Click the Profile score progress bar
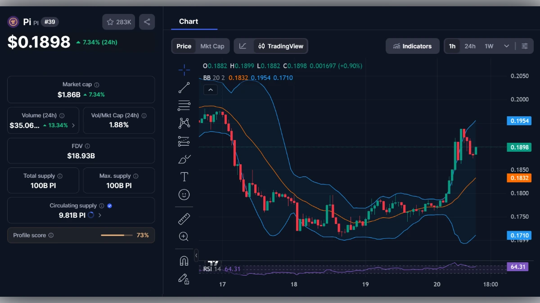This screenshot has width=540, height=303. click(117, 235)
